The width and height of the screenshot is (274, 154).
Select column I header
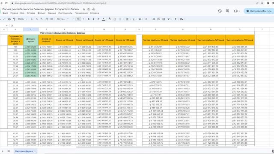(x=31, y=30)
